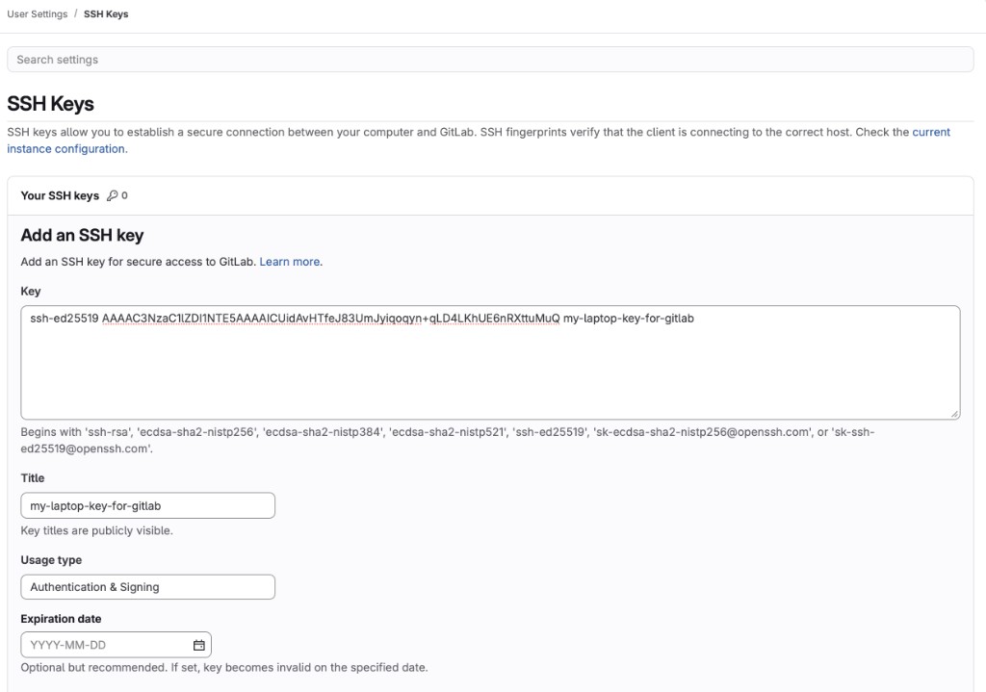Click the resize grip of the Key textarea
This screenshot has width=986, height=692.
point(954,414)
